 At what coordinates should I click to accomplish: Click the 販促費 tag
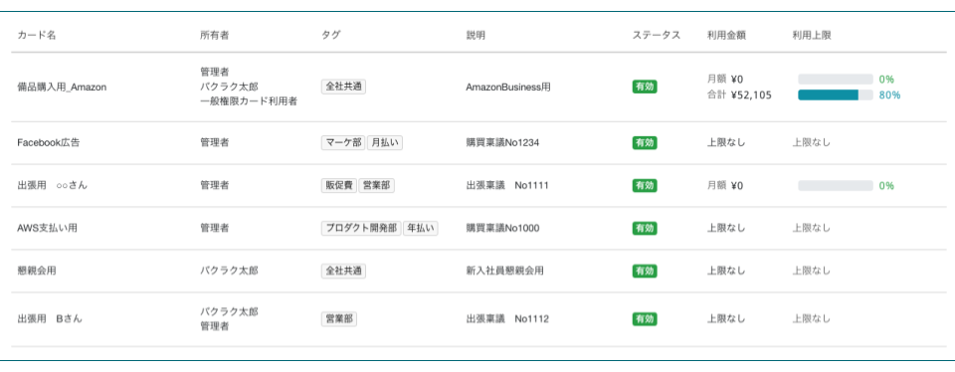pyautogui.click(x=339, y=186)
